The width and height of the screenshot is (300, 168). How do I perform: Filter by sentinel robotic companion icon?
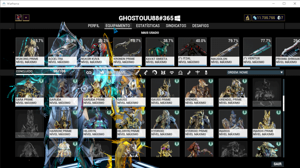click(163, 72)
